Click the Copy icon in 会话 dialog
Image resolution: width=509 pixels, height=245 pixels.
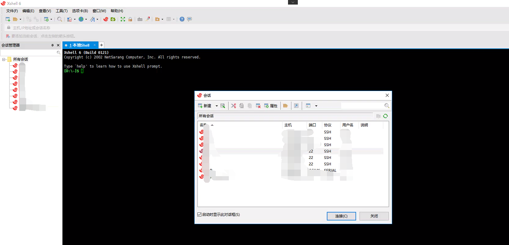point(242,106)
